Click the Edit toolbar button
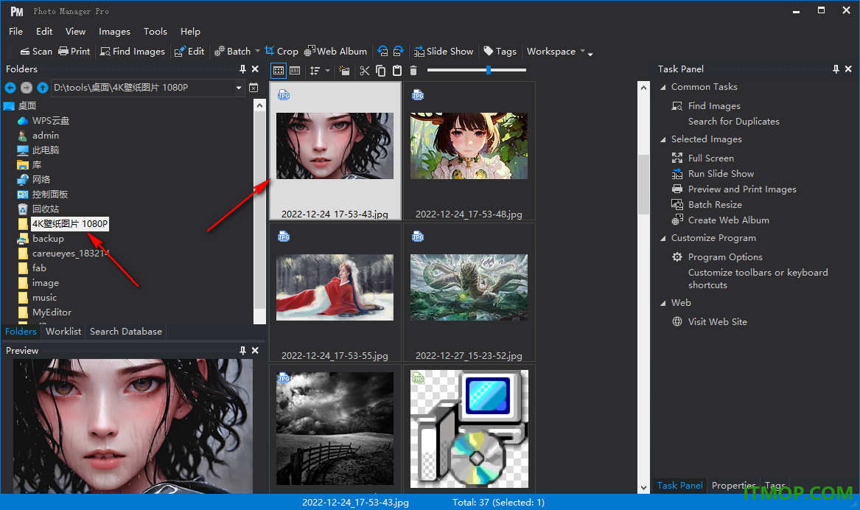 [189, 51]
